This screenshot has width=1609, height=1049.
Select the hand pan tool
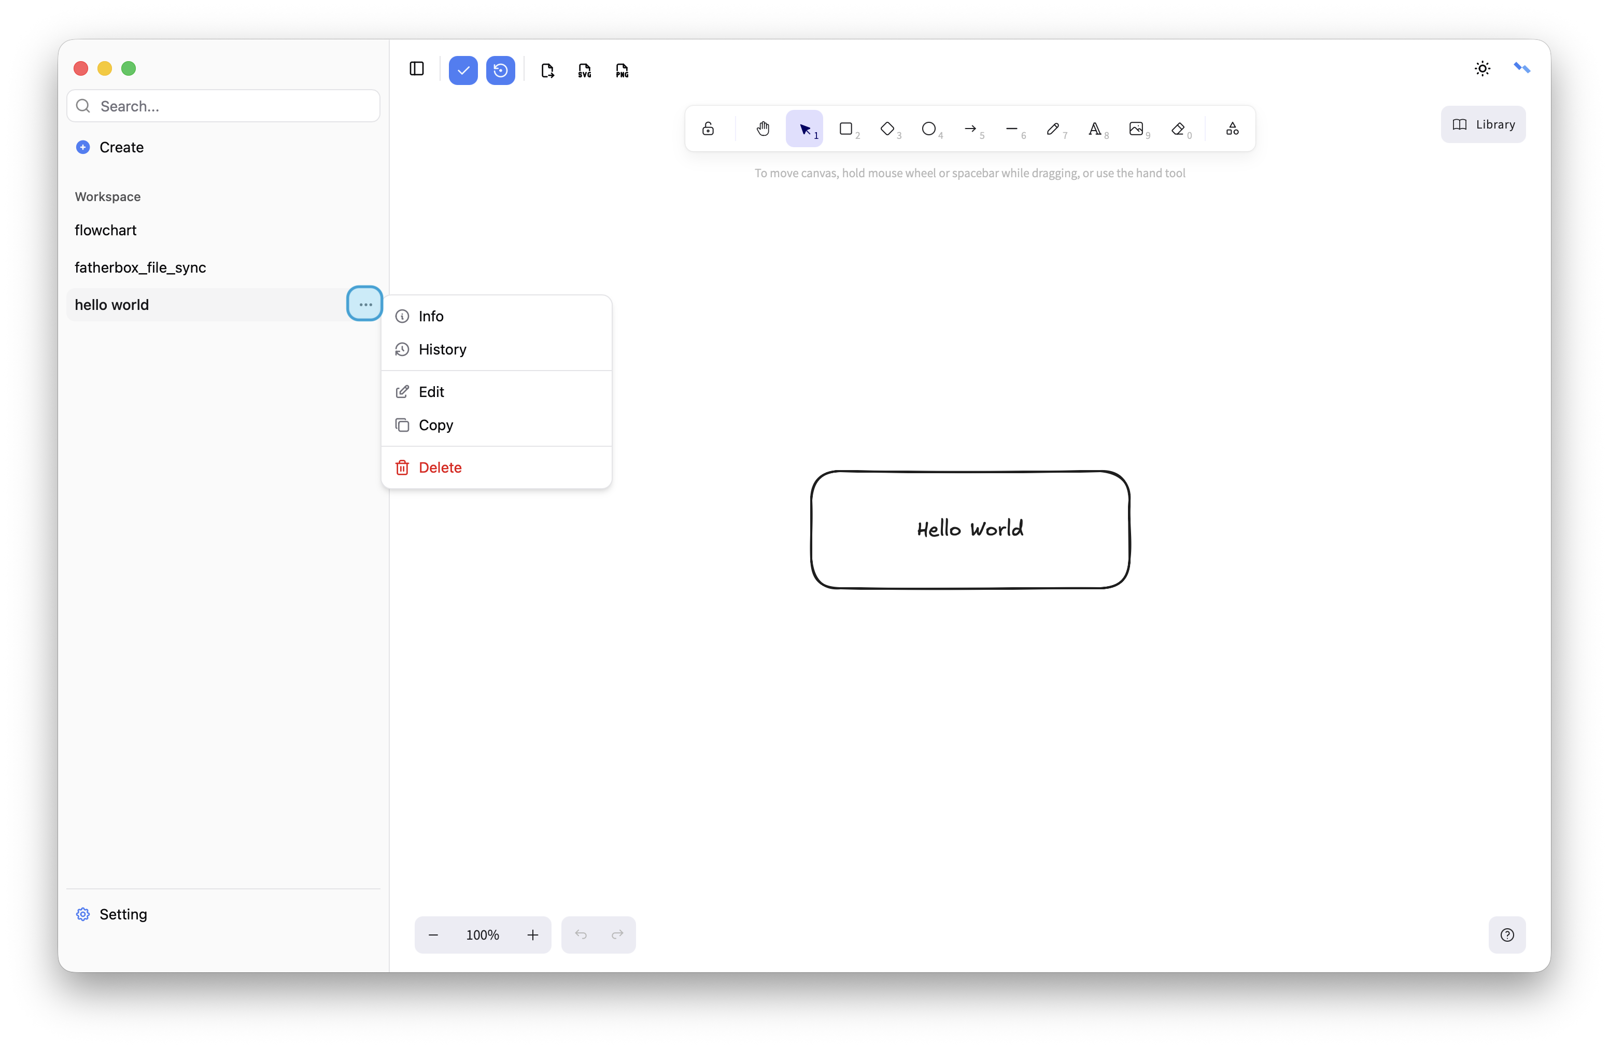click(x=763, y=129)
